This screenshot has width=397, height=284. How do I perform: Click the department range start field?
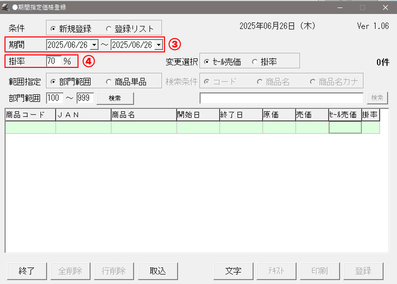point(54,98)
